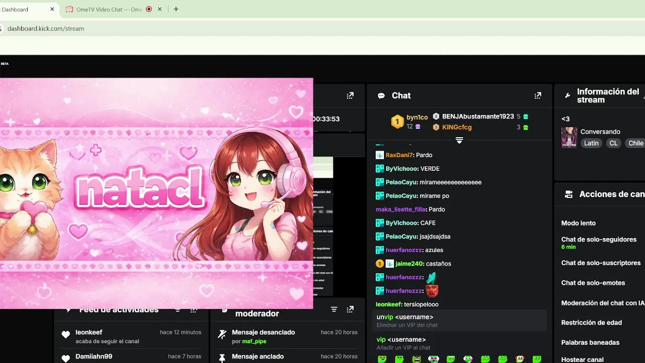Image resolution: width=645 pixels, height=363 pixels.
Task: Click the gold rank 1 badge by byn1co
Action: [398, 122]
